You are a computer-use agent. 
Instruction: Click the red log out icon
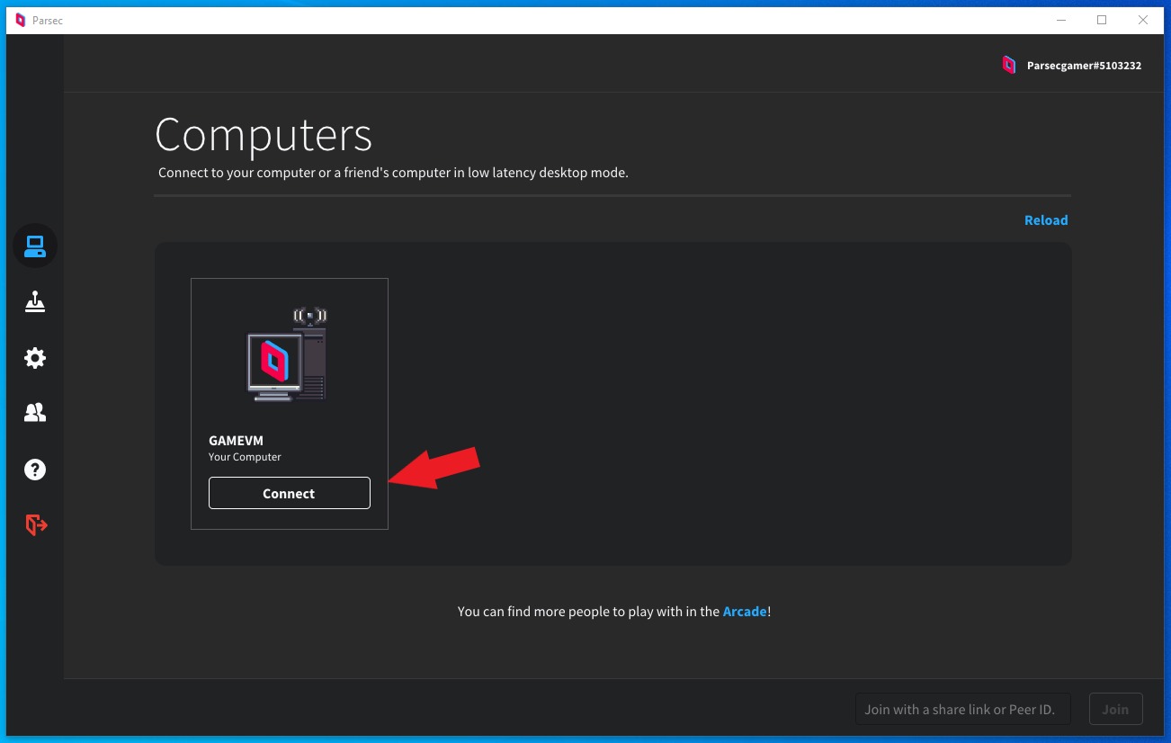click(x=36, y=524)
